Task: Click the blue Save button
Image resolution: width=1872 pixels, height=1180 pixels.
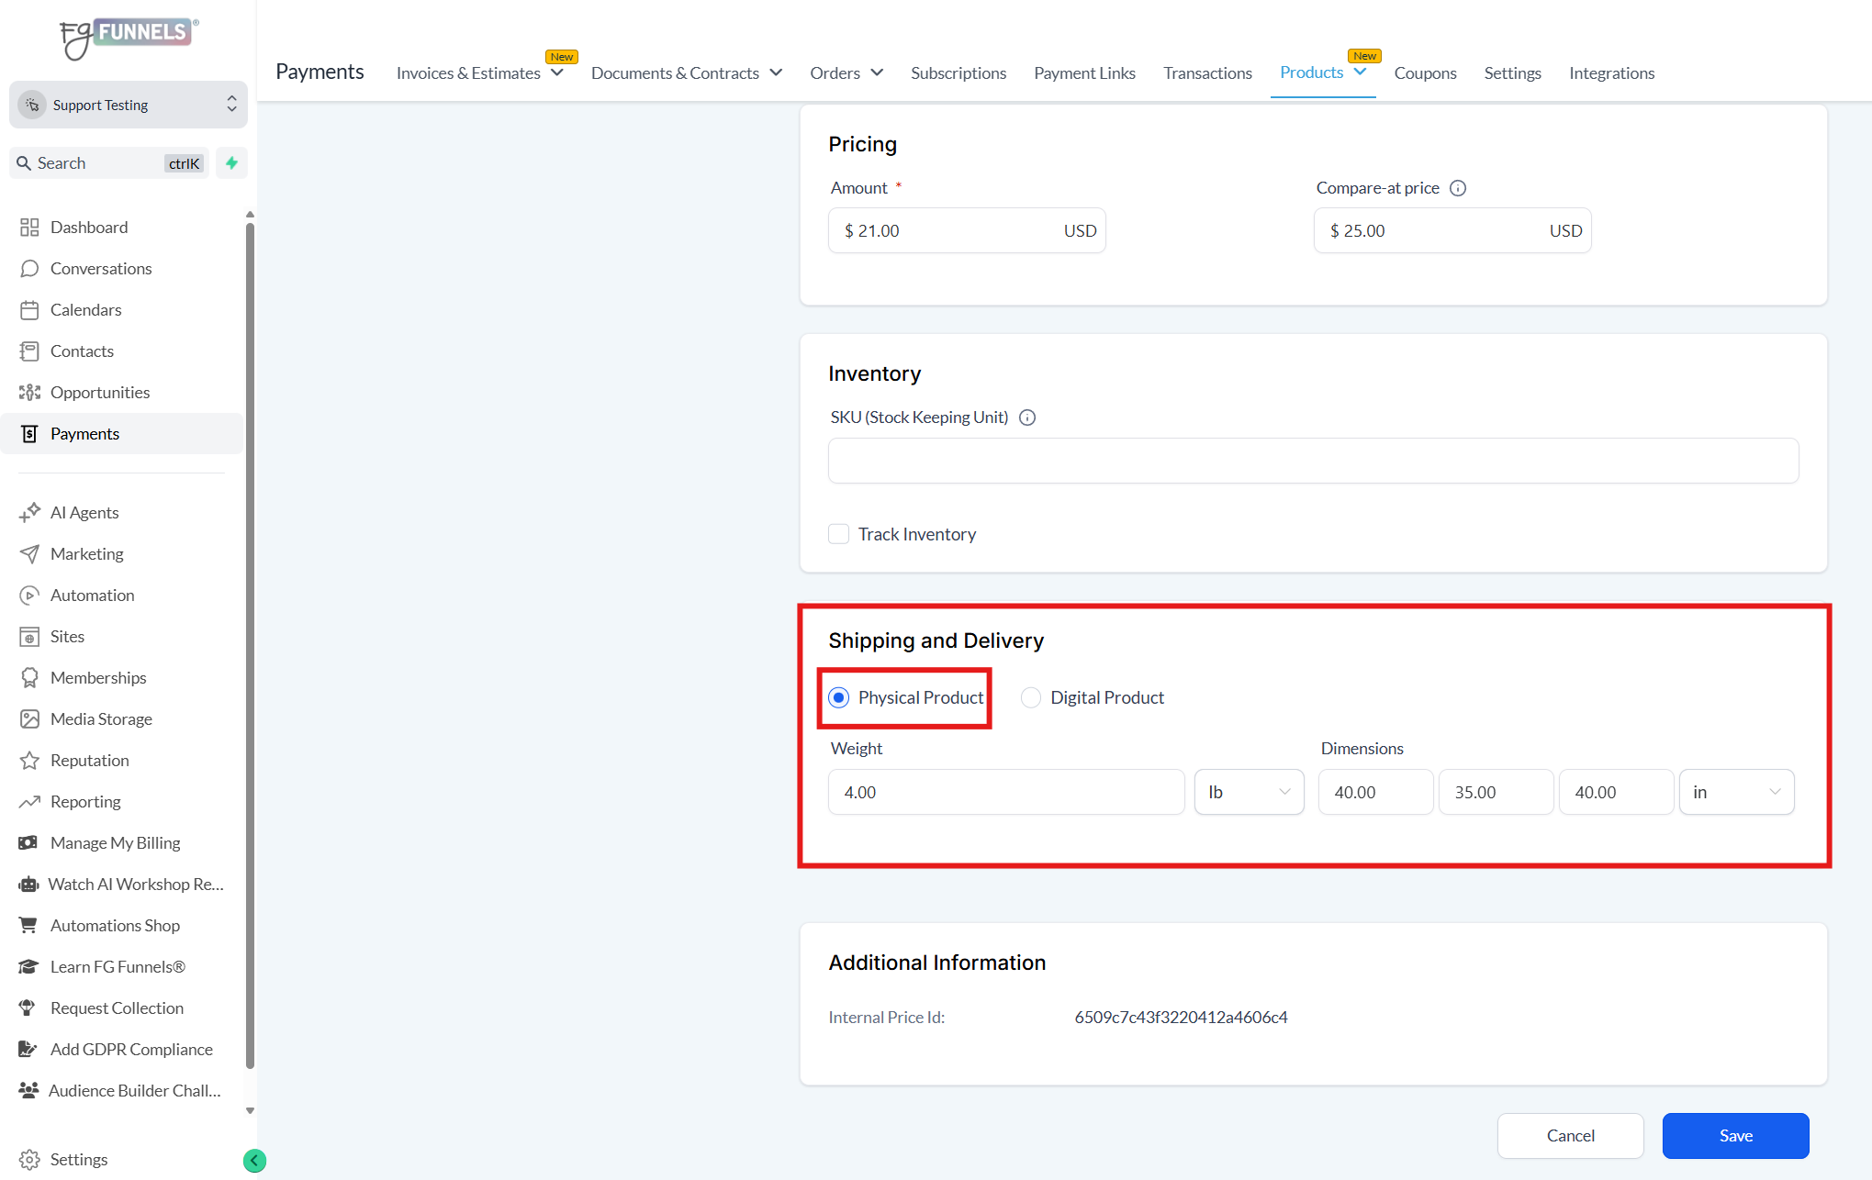Action: (x=1735, y=1136)
